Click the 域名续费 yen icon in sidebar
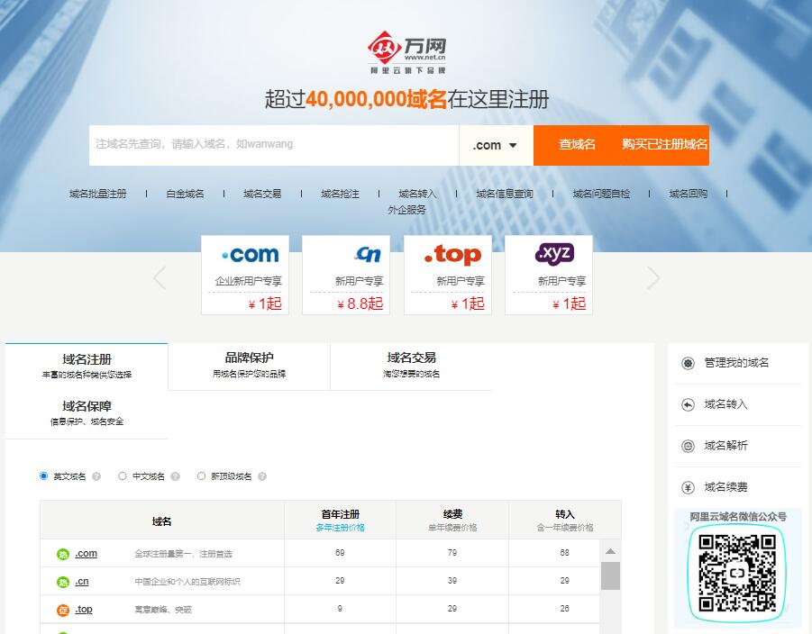This screenshot has height=634, width=812. (x=688, y=487)
